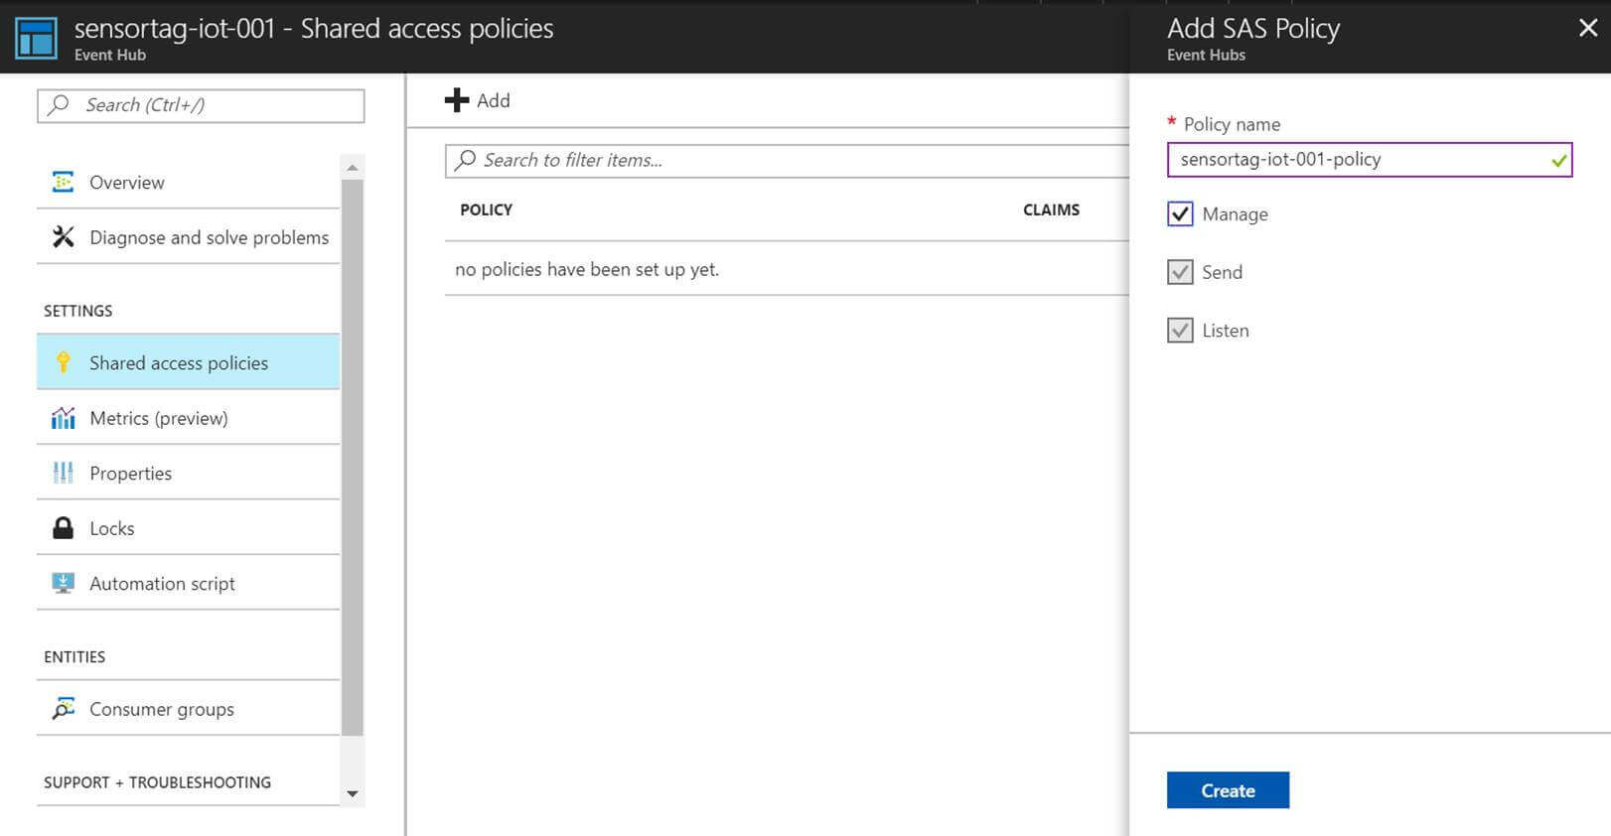Image resolution: width=1611 pixels, height=836 pixels.
Task: Uncheck the Manage checkbox
Action: coord(1180,214)
